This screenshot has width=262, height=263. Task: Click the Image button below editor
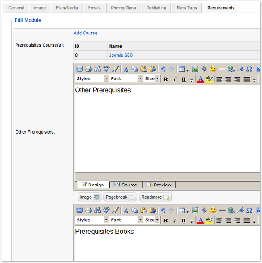tap(90, 197)
